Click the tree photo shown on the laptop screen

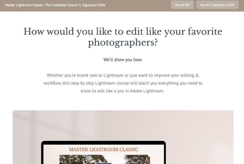(x=104, y=159)
